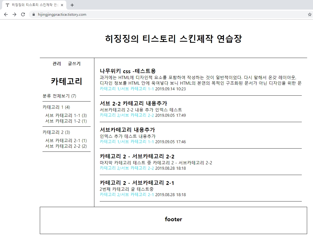The image size is (313, 237).
Task: Close the 히징징의 티스토리 tab
Action: pyautogui.click(x=62, y=5)
